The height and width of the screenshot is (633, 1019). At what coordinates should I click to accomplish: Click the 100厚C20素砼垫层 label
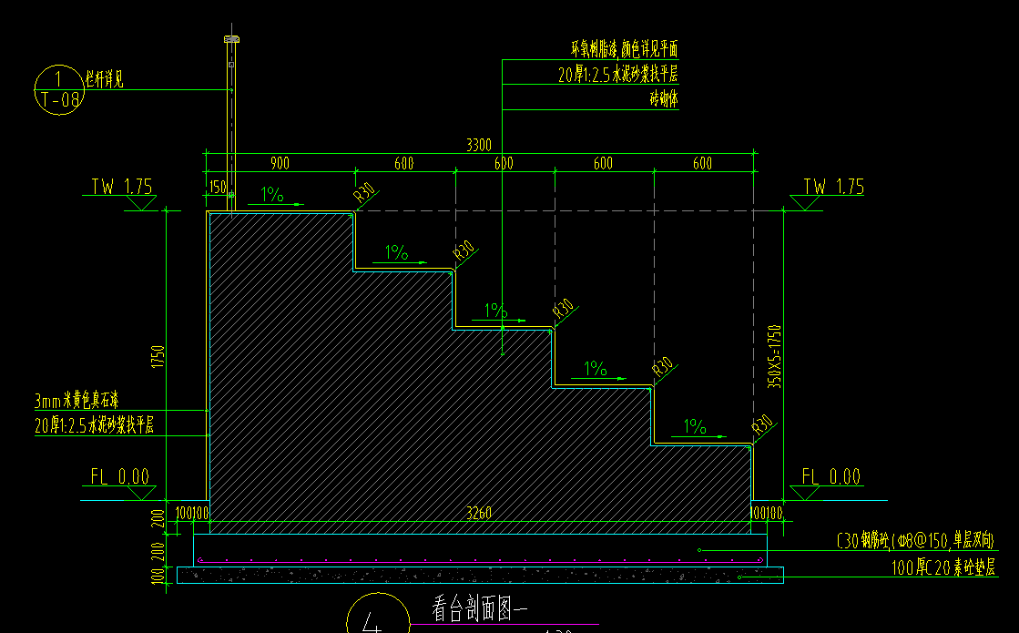[x=943, y=567]
